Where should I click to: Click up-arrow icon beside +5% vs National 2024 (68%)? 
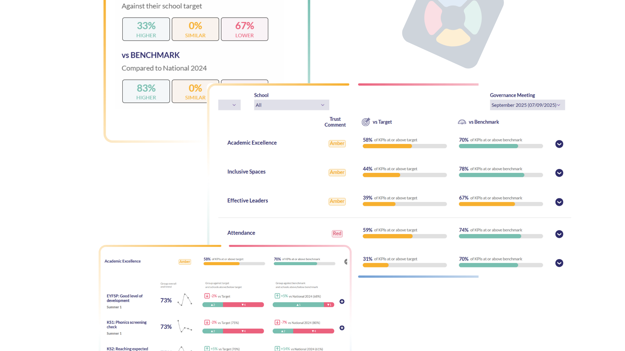coord(277,296)
